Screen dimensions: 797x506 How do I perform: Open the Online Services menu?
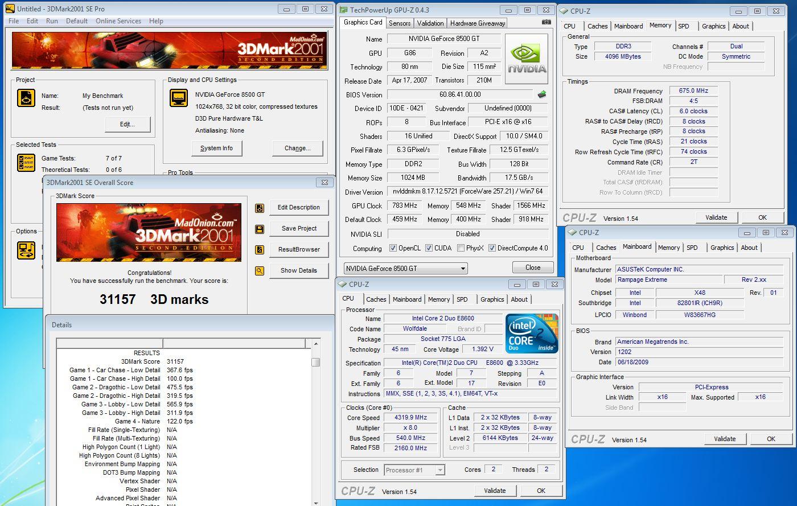tap(118, 21)
